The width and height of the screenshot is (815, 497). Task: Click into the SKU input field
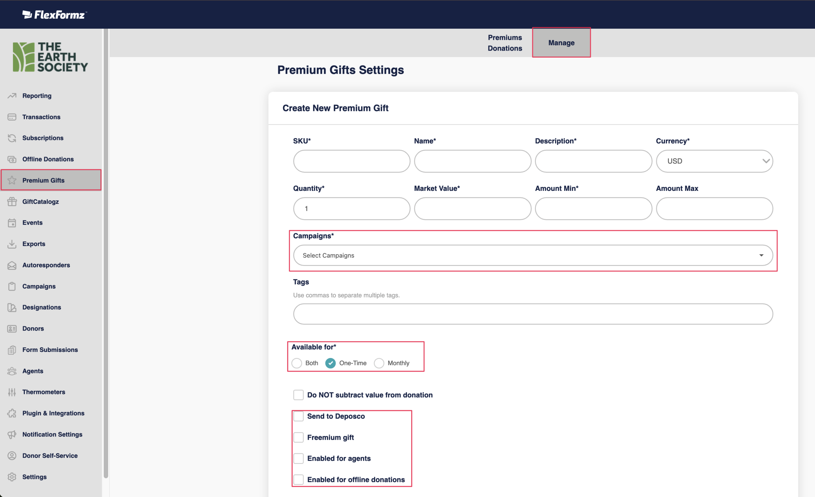pos(351,161)
